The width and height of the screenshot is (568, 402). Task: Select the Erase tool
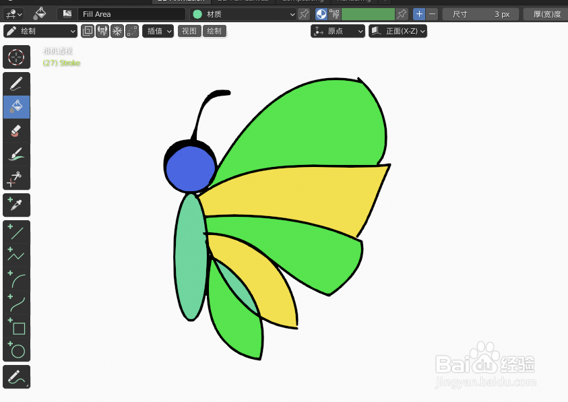pyautogui.click(x=16, y=131)
